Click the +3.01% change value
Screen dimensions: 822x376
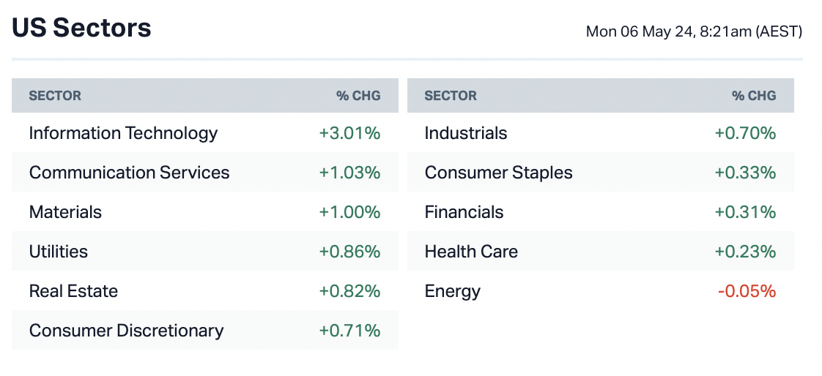click(349, 133)
